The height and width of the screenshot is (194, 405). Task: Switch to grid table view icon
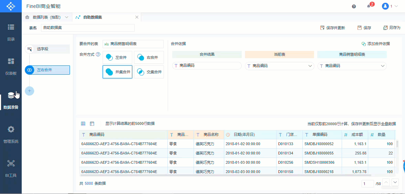pos(83,124)
